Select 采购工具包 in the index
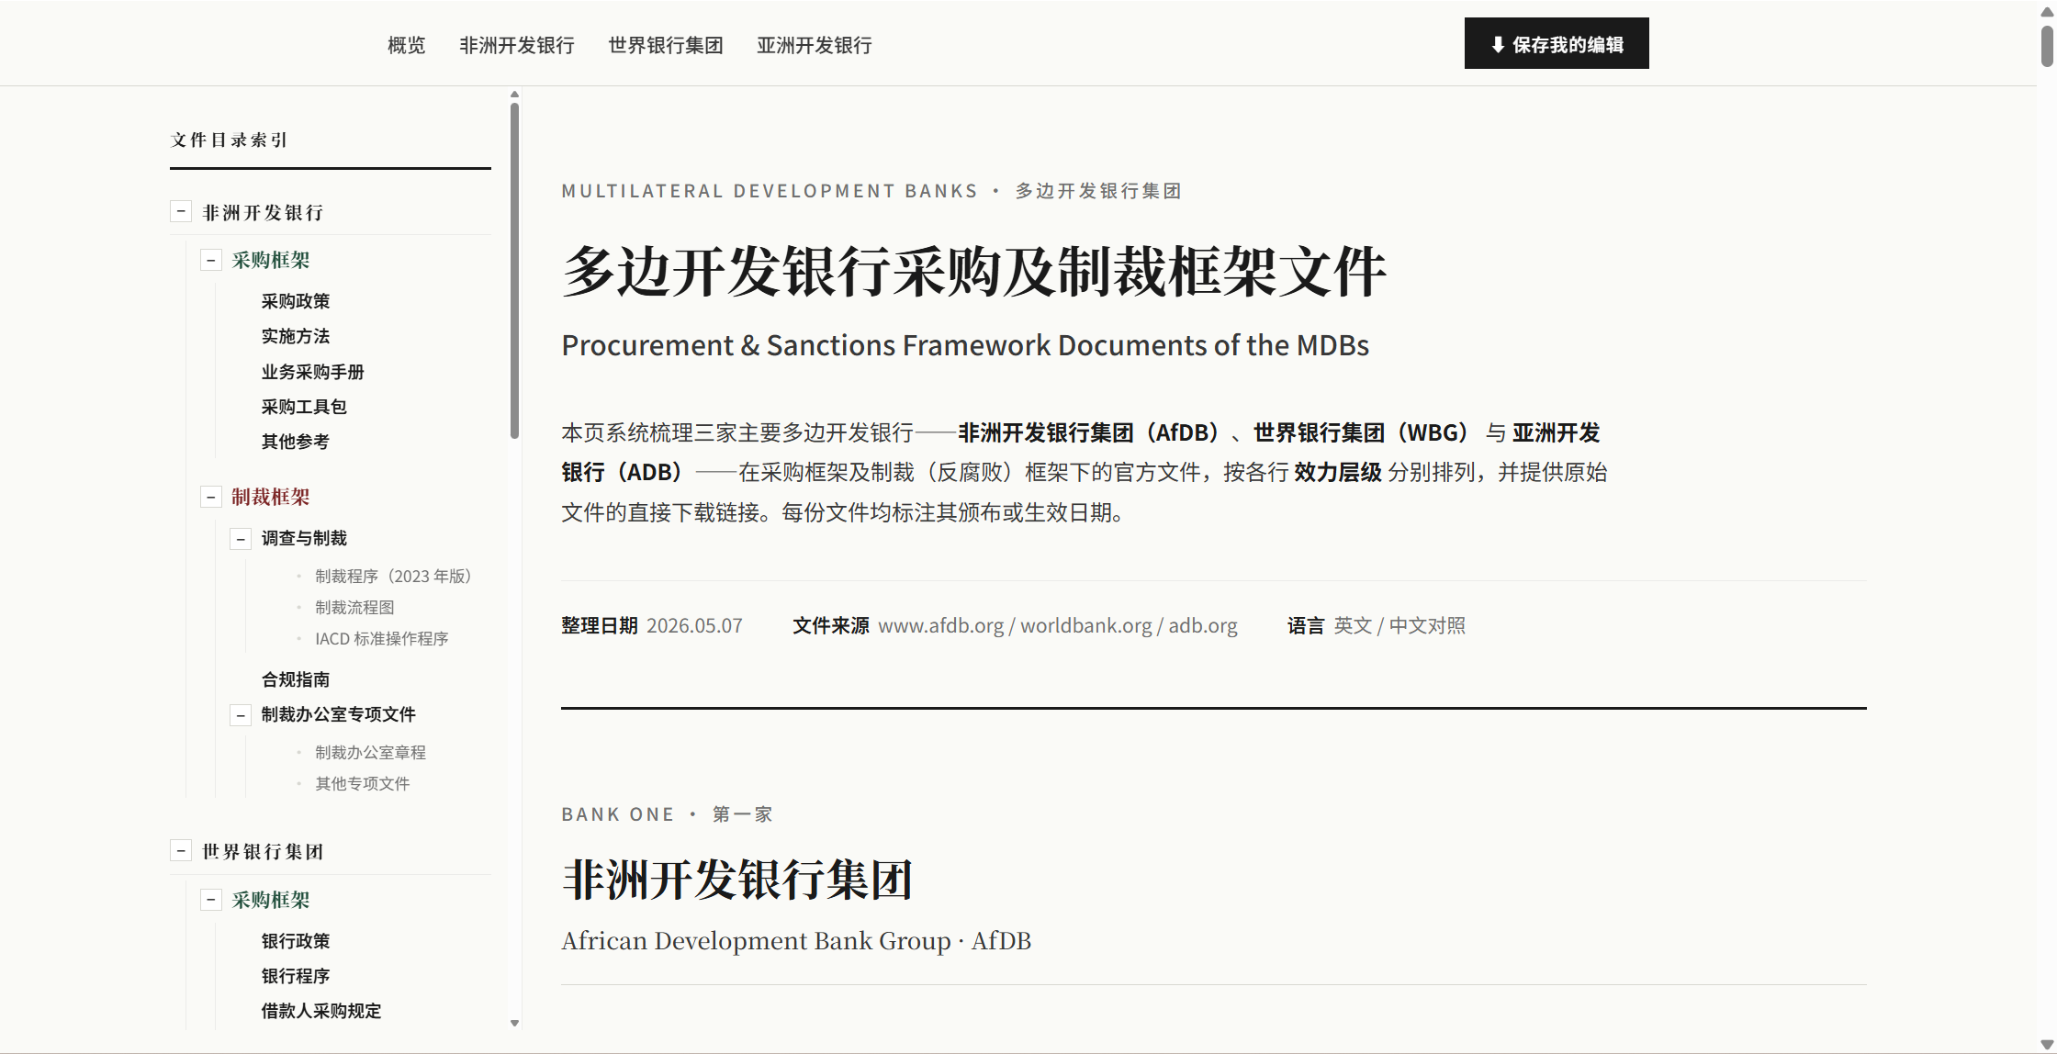Image resolution: width=2057 pixels, height=1054 pixels. pos(304,407)
